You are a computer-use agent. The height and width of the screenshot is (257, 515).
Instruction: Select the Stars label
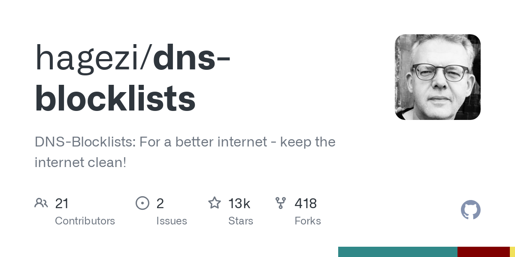point(241,221)
